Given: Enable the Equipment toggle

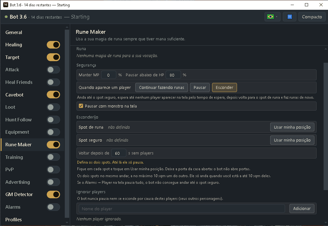Looking at the screenshot, I should pos(53,132).
